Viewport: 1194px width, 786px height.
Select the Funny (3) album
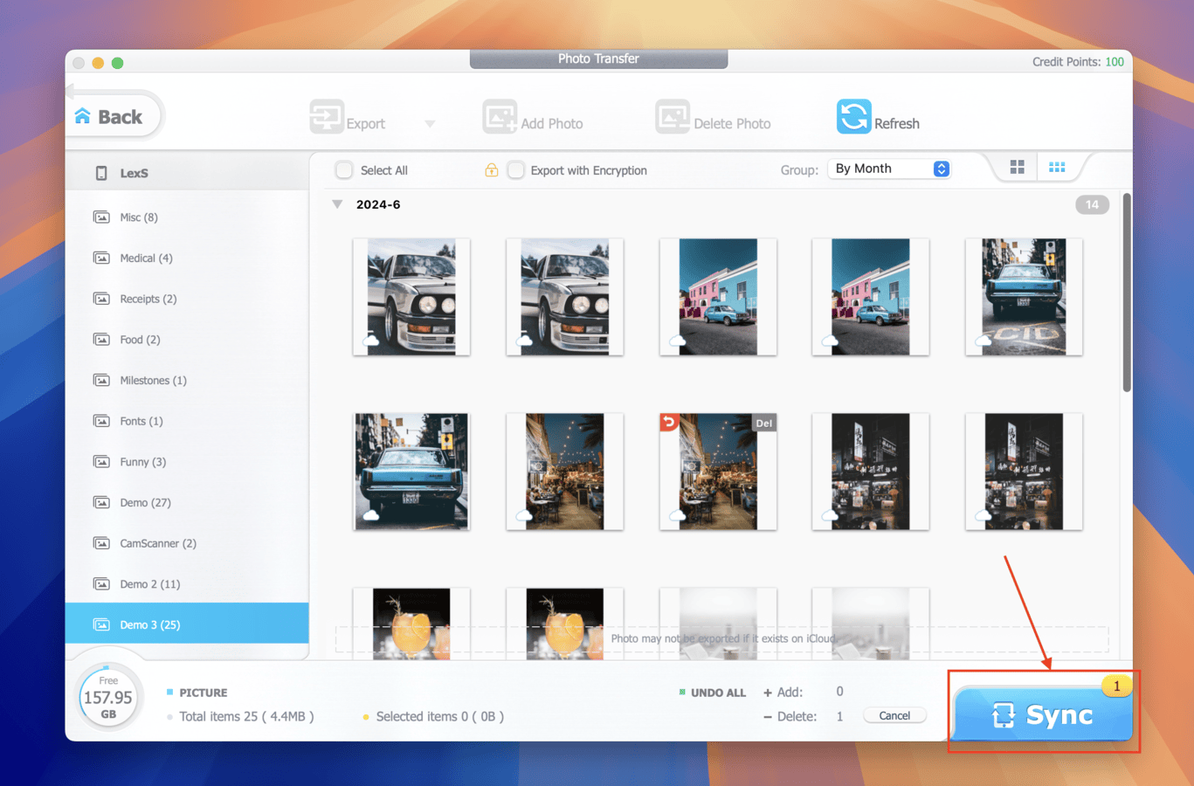tap(187, 461)
